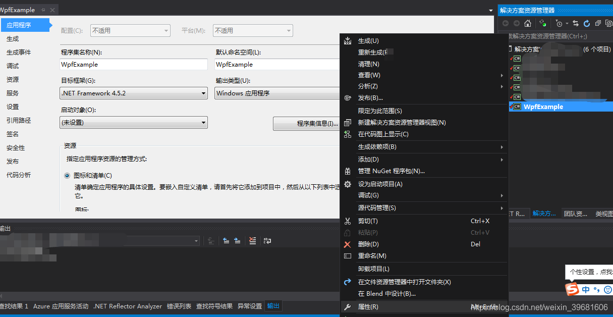The image size is (613, 317).
Task: Click Go to Previous Message icon in Output
Action: click(x=226, y=241)
